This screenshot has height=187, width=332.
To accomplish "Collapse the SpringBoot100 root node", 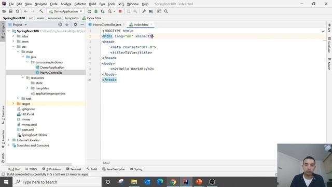I will point(9,31).
